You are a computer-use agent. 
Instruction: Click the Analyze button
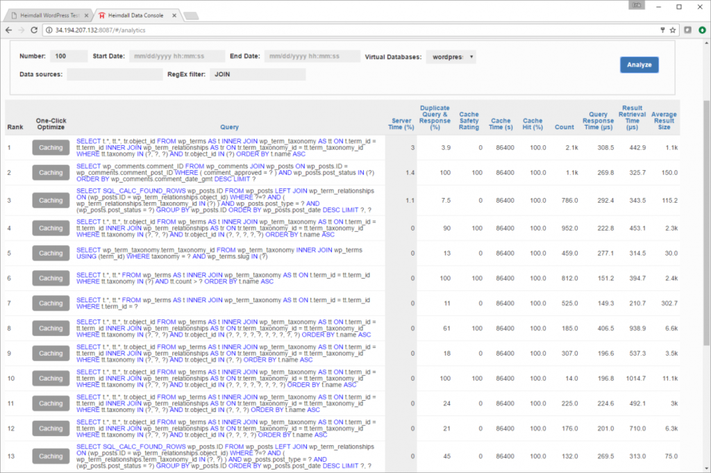click(x=639, y=65)
